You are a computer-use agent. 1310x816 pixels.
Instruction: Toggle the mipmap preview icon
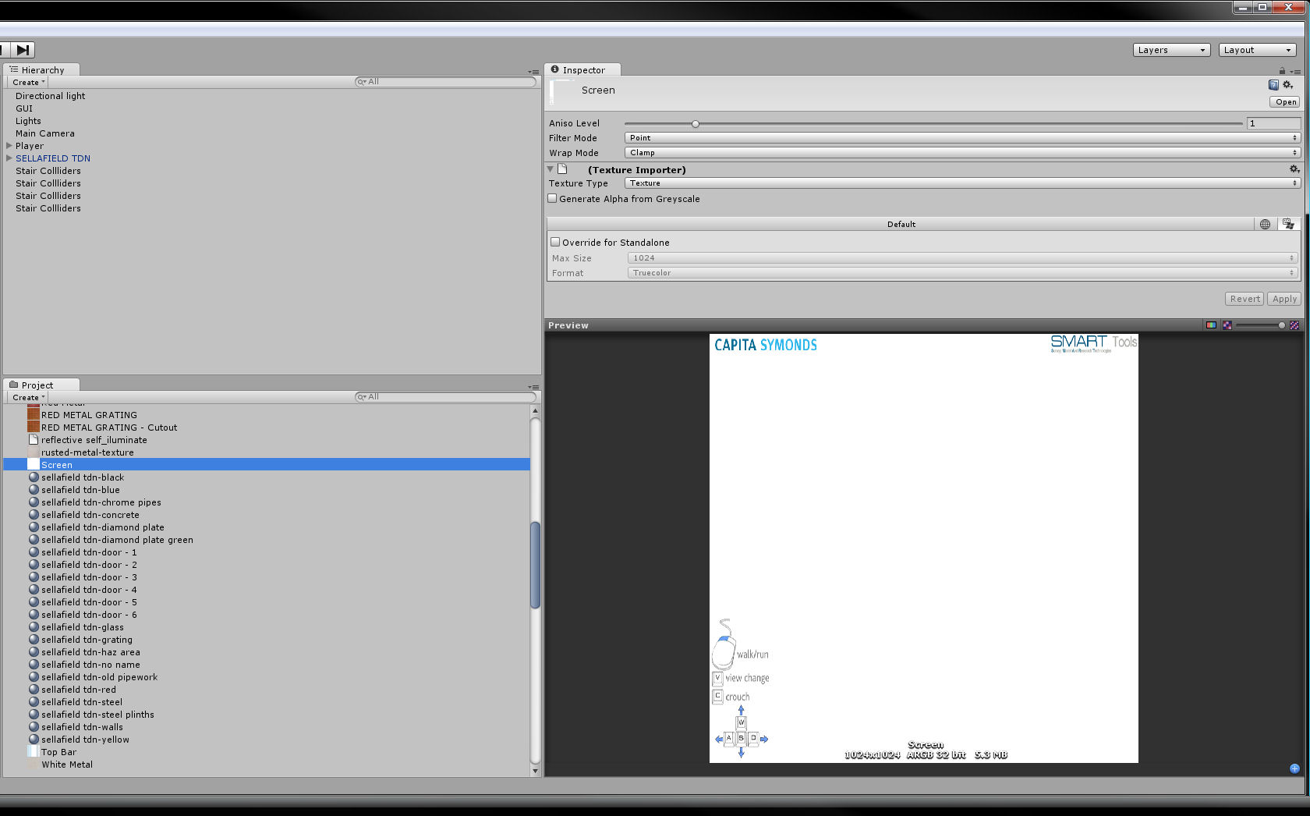click(1227, 325)
